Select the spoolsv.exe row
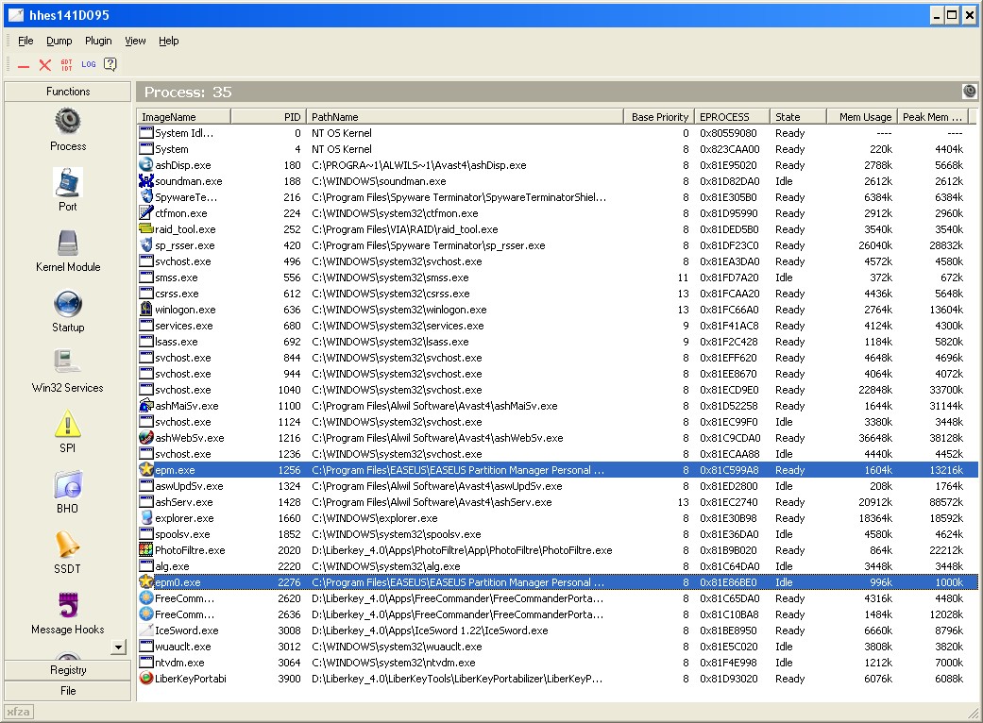 (557, 534)
